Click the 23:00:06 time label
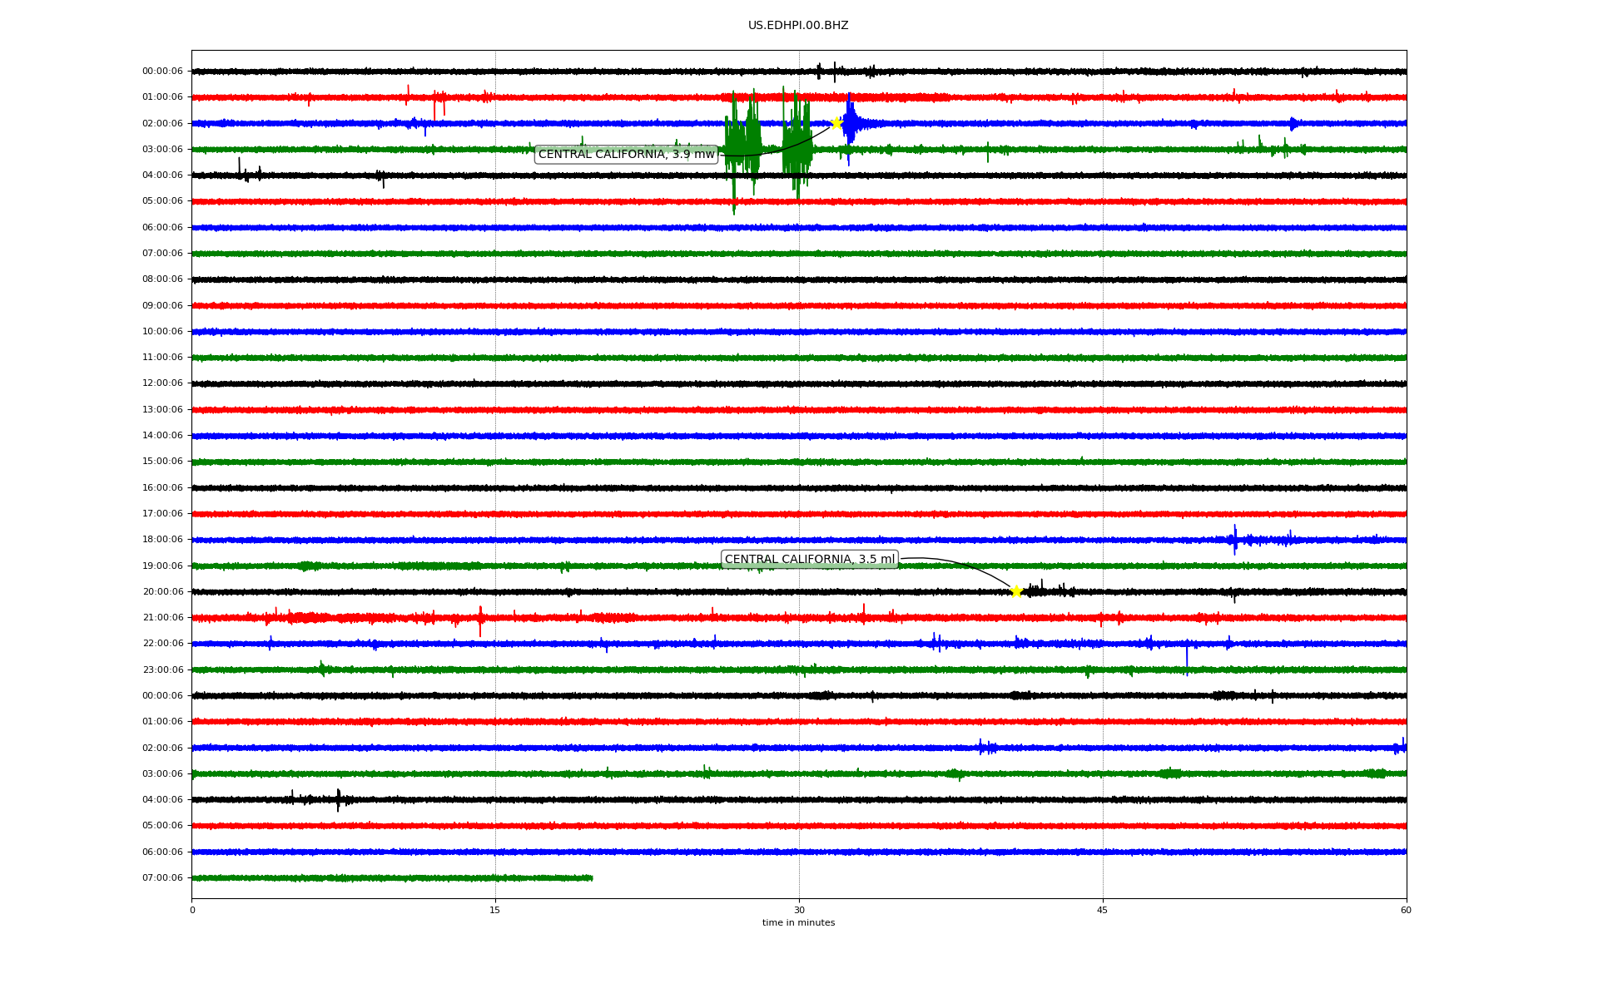Viewport: 1598px width, 998px height. pyautogui.click(x=162, y=669)
